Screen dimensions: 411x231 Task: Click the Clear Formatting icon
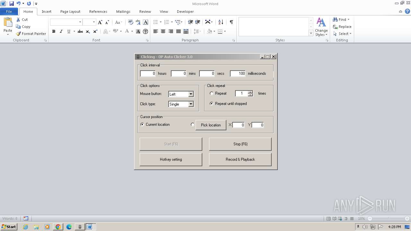131,22
